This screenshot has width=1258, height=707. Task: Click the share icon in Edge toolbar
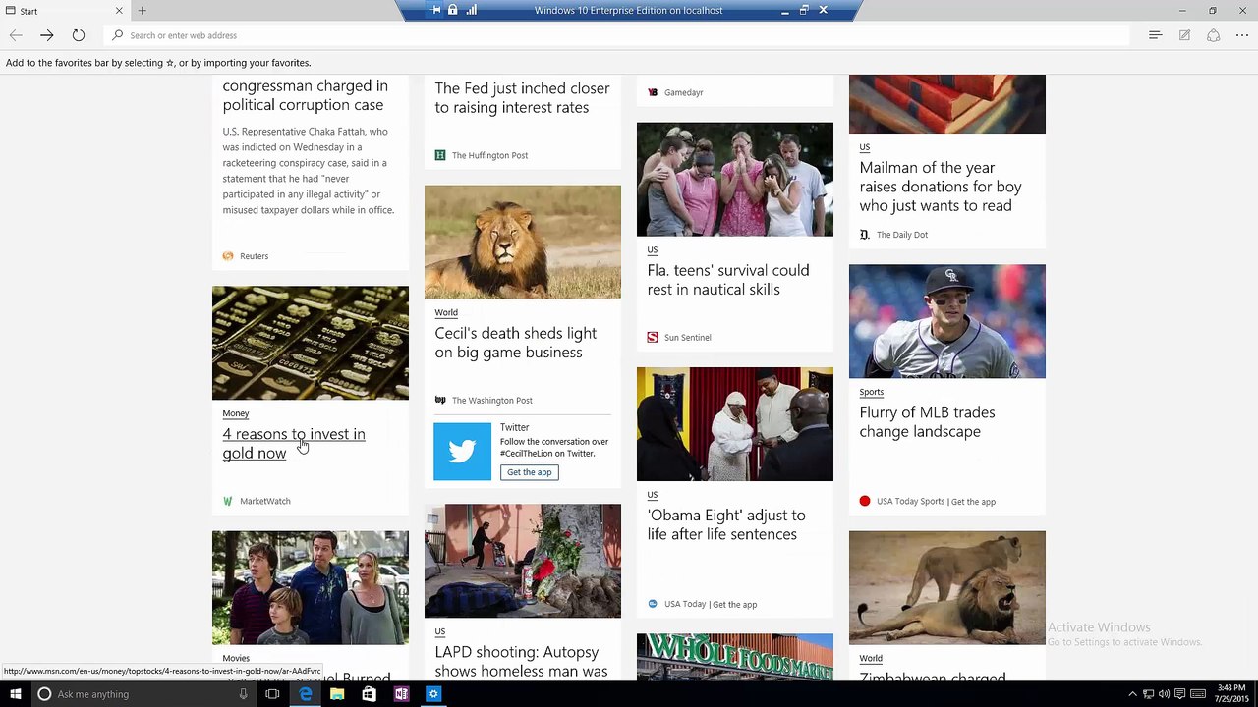click(x=1214, y=35)
